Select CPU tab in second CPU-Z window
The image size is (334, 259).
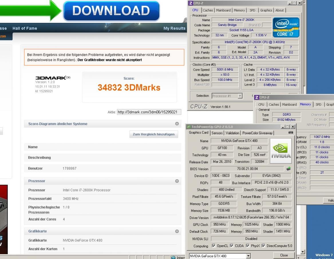pos(261,105)
